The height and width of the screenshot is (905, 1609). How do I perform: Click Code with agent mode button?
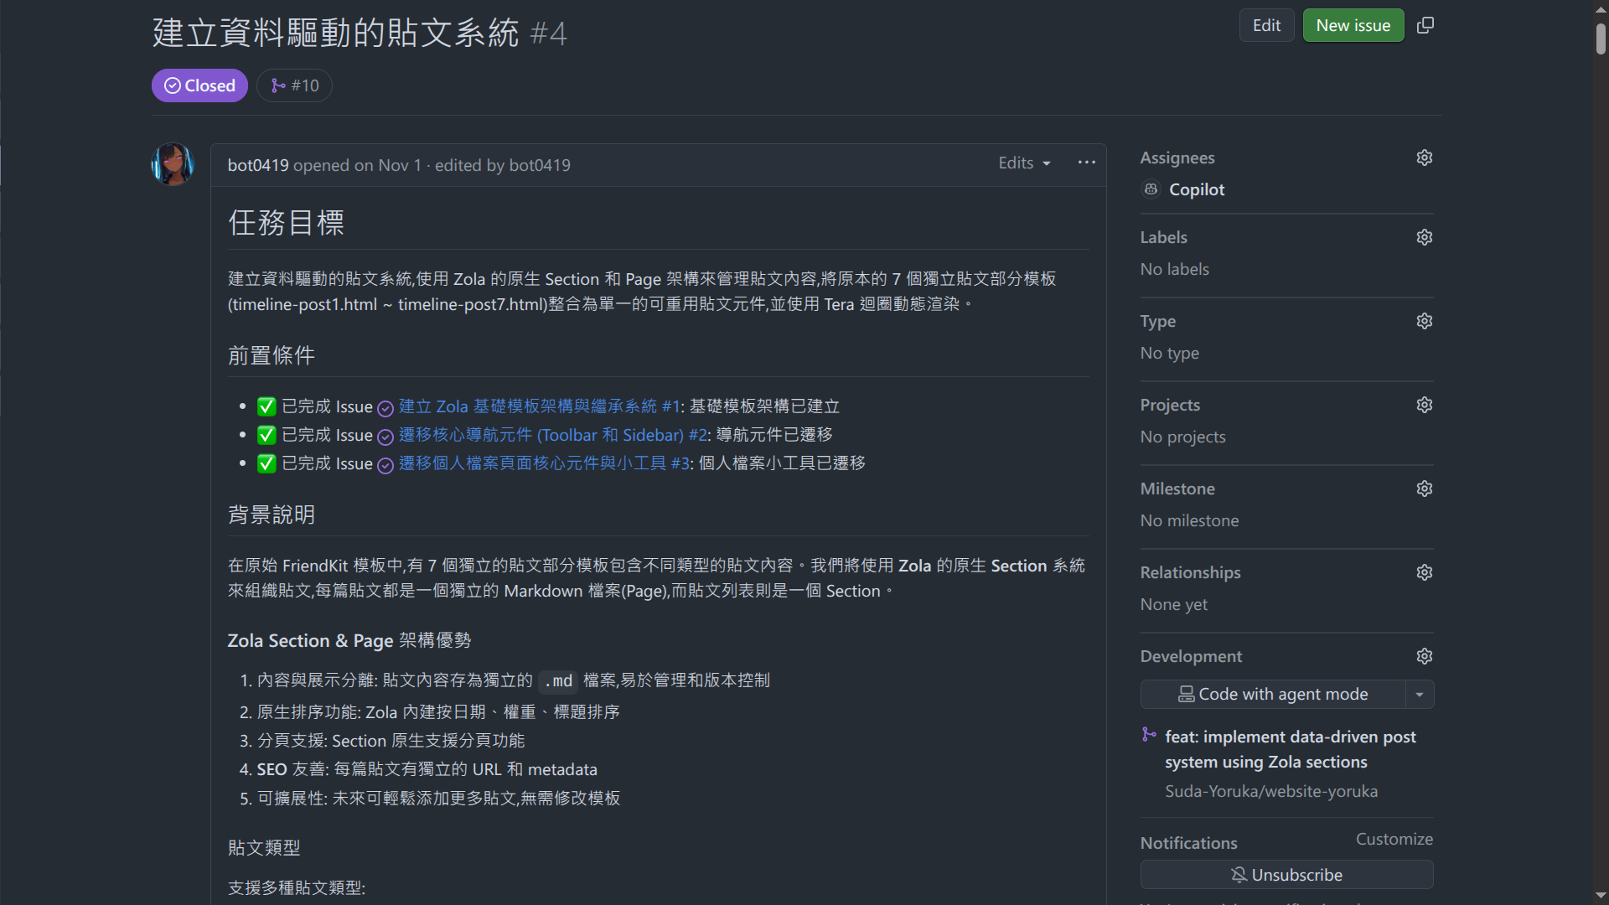click(x=1272, y=695)
